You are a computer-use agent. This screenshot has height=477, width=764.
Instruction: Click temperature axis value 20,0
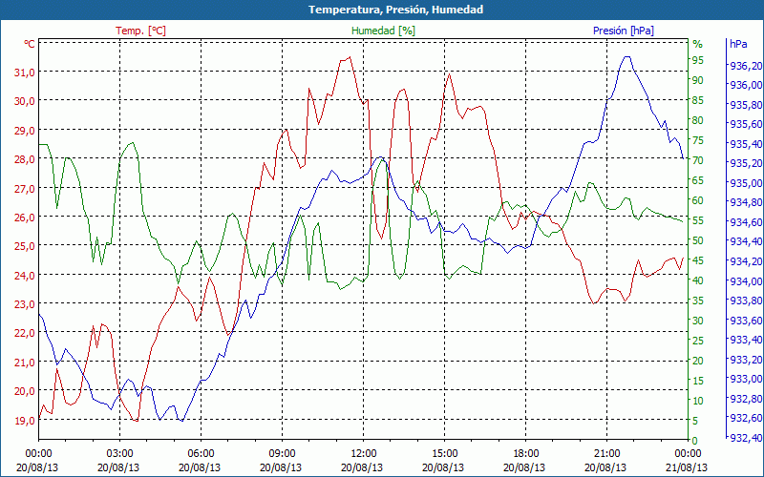pos(25,390)
